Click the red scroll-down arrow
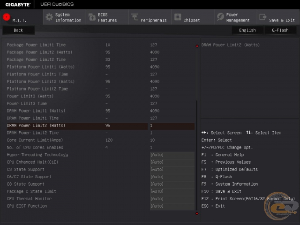This screenshot has width=300, height=225. pyautogui.click(x=197, y=214)
